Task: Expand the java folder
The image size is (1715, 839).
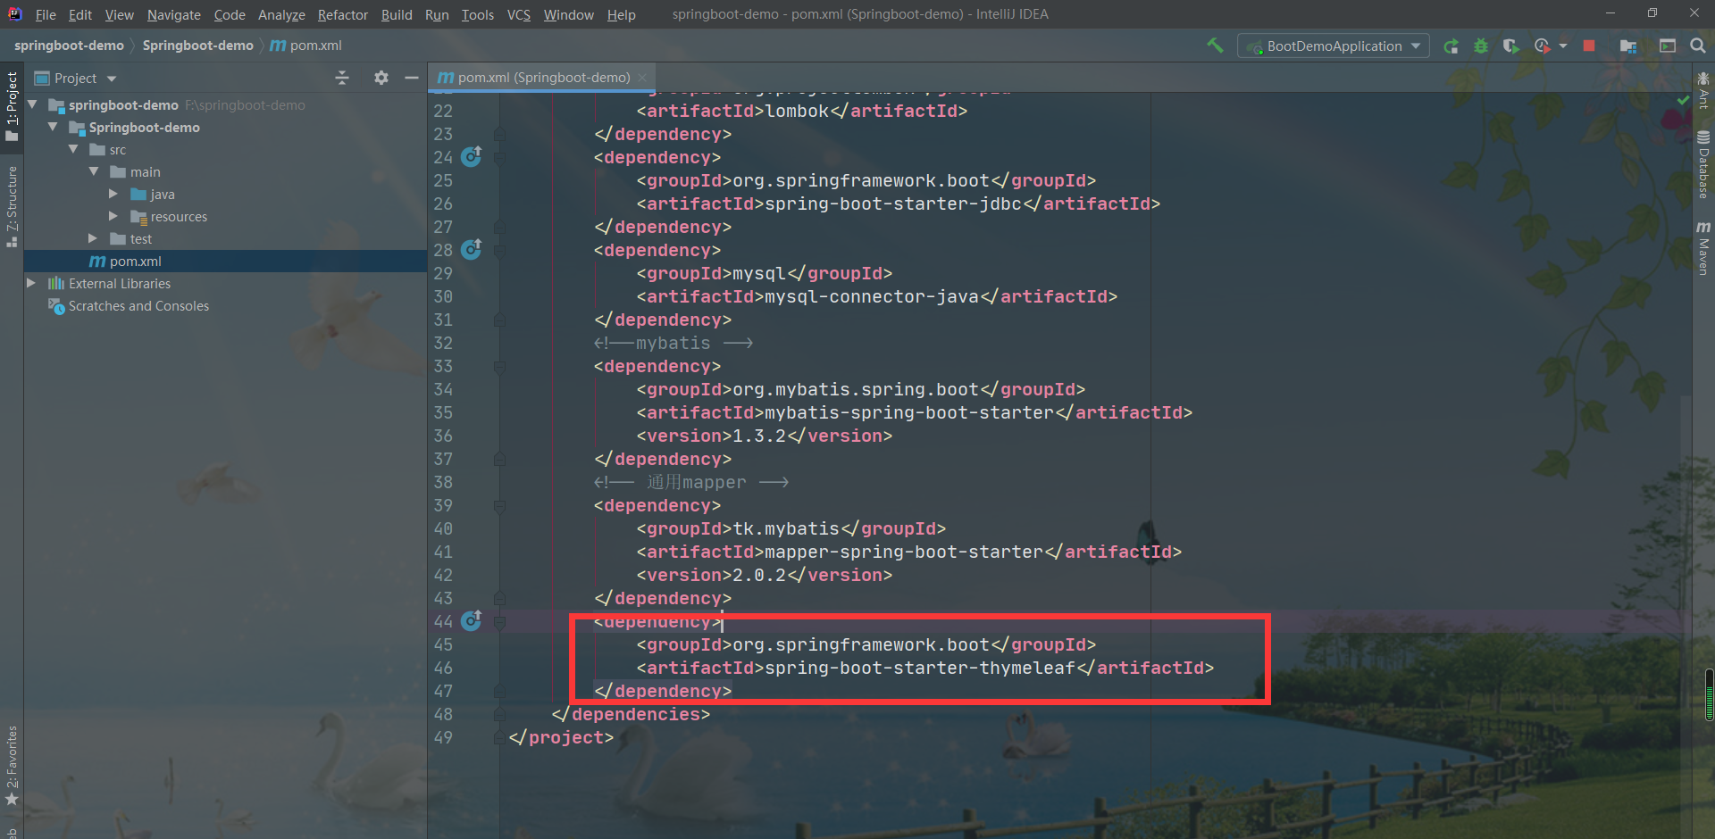Action: tap(113, 194)
